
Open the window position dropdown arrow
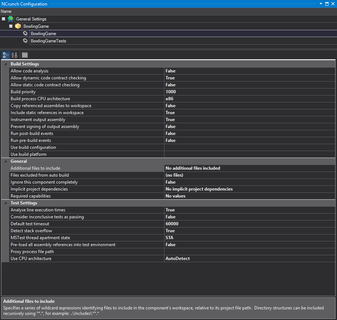coord(321,4)
